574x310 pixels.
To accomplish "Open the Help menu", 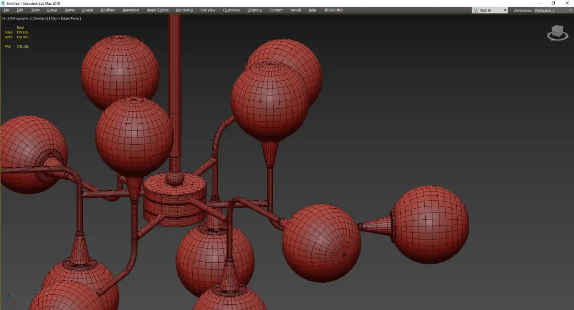I will (312, 10).
